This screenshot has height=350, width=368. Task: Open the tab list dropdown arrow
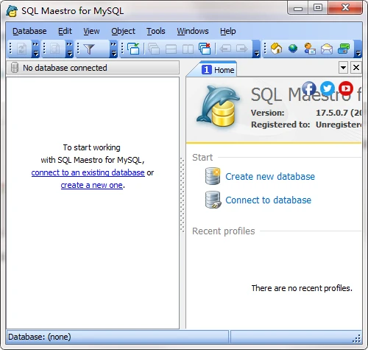click(x=343, y=67)
